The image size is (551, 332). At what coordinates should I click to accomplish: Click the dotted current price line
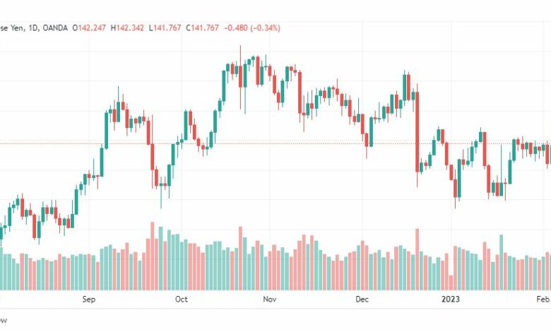point(274,143)
